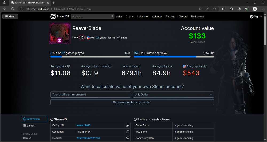Open the Discord link
Viewport: 267px width, 142px height.
[183, 17]
